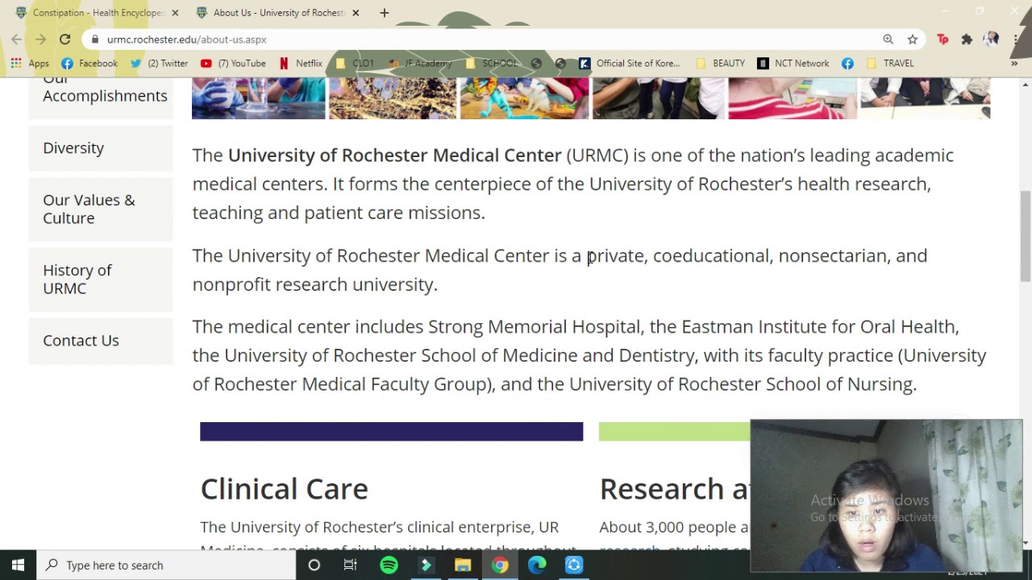Open the CLO1 bookmark folder
This screenshot has height=580, width=1032.
click(354, 63)
